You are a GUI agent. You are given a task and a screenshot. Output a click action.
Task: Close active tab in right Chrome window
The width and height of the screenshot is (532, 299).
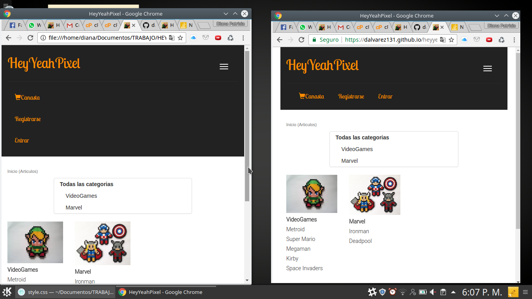(442, 27)
